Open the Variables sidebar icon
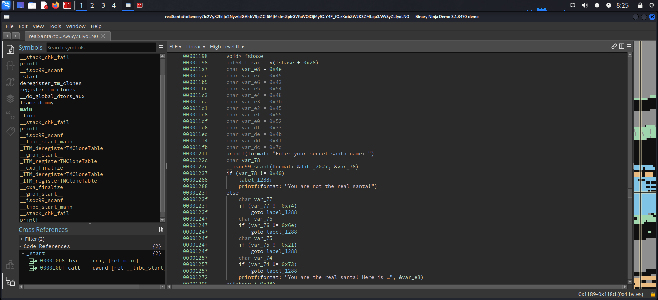The width and height of the screenshot is (658, 300). point(10,82)
